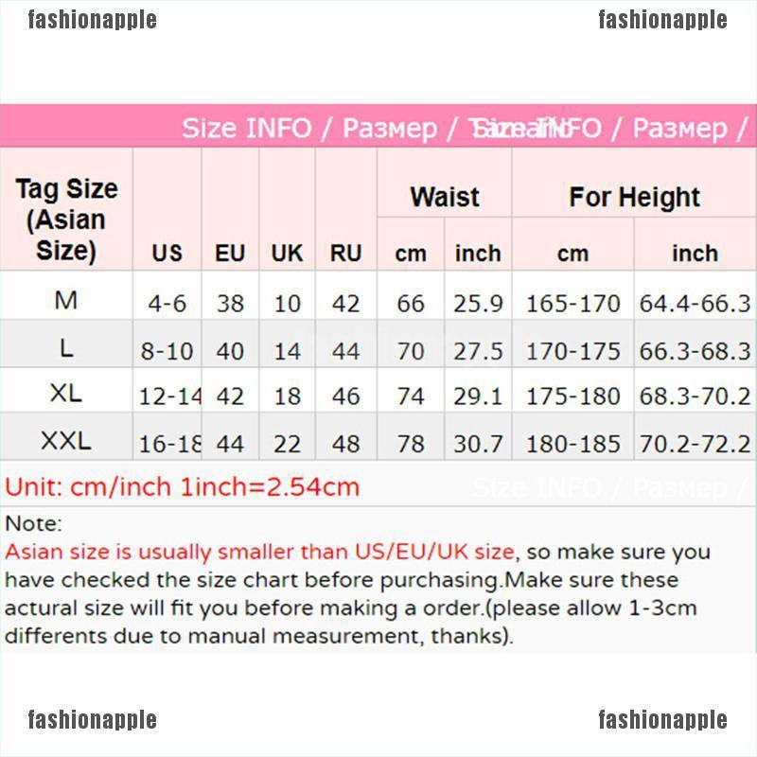Select the For Height group header

pos(634,197)
